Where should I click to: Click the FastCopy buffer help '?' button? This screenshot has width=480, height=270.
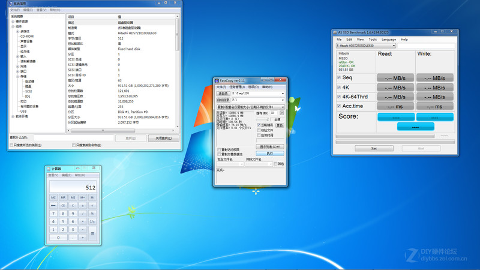[x=281, y=113]
